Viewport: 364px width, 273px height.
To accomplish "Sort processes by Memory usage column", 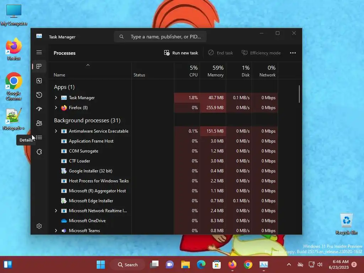I will tap(213, 71).
